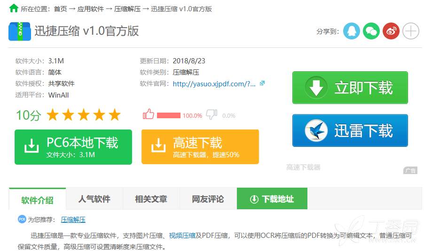Click the red 100.0% approval bar
This screenshot has height=251, width=424.
click(x=168, y=115)
